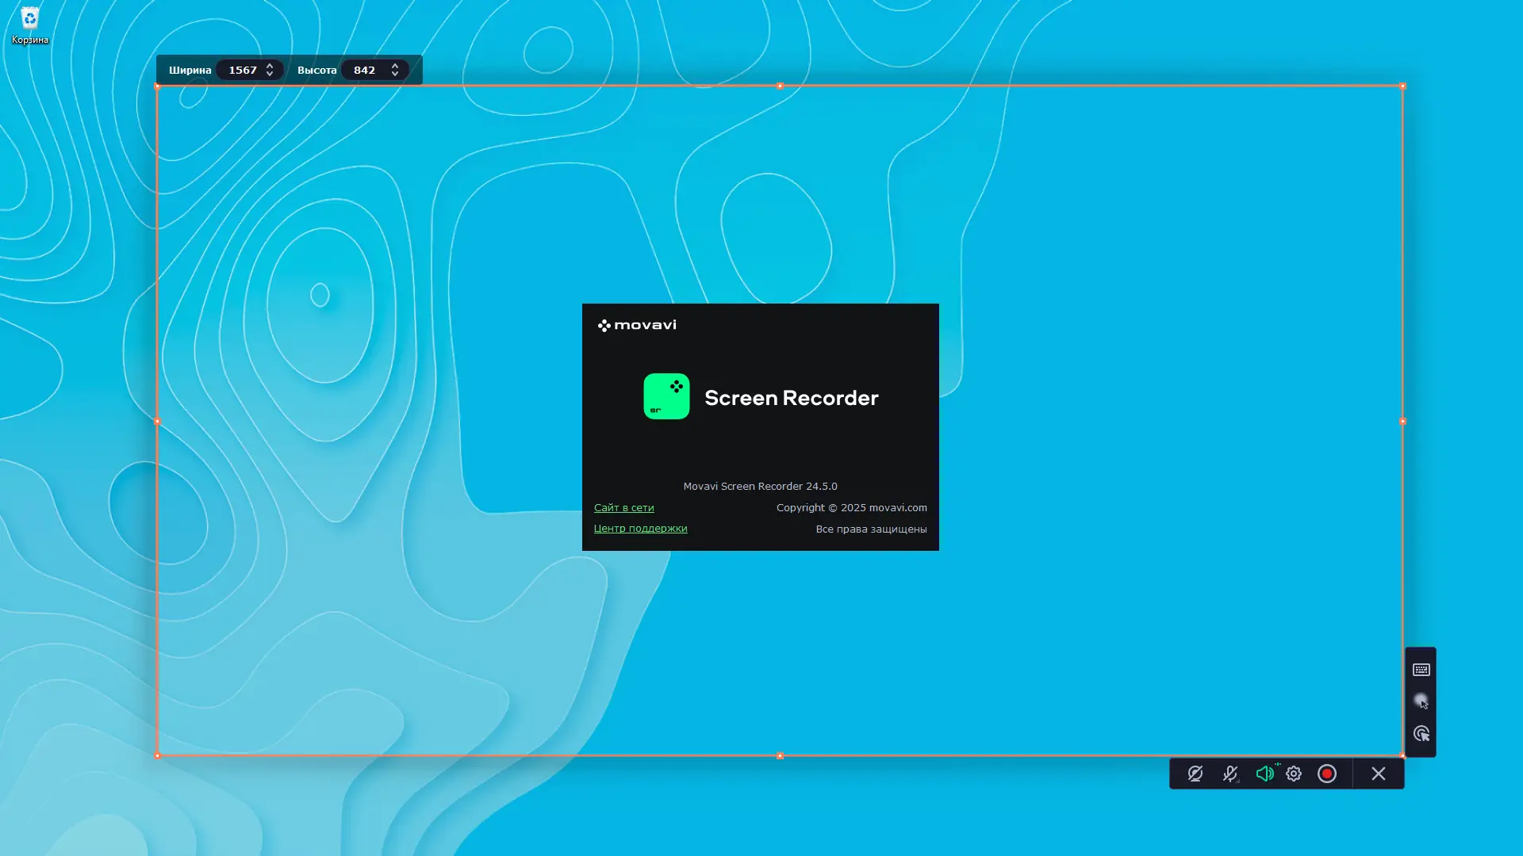
Task: Decrease Высота value with down arrow
Action: (395, 75)
